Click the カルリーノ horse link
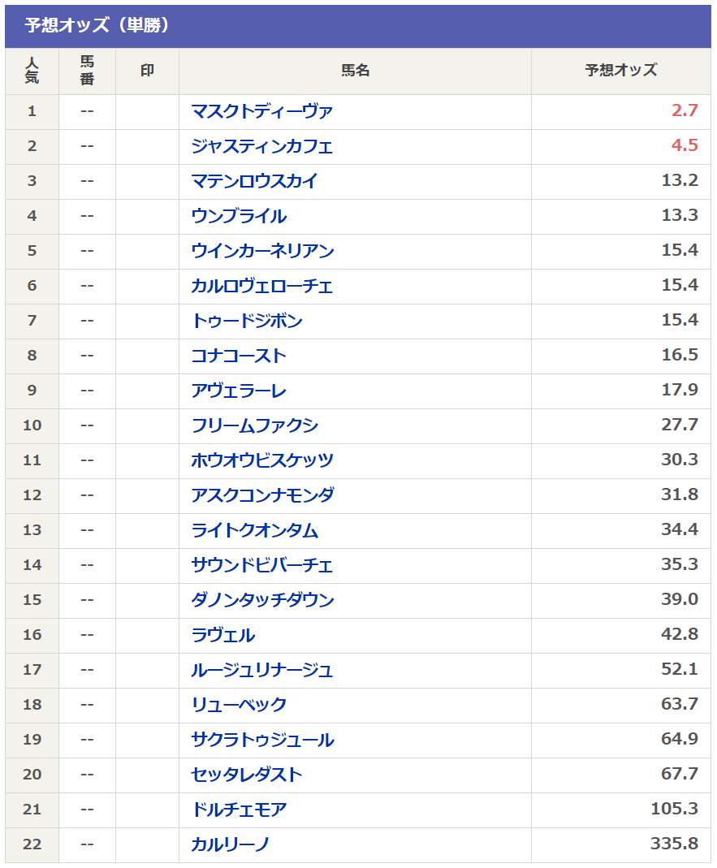This screenshot has width=717, height=868. tap(231, 844)
